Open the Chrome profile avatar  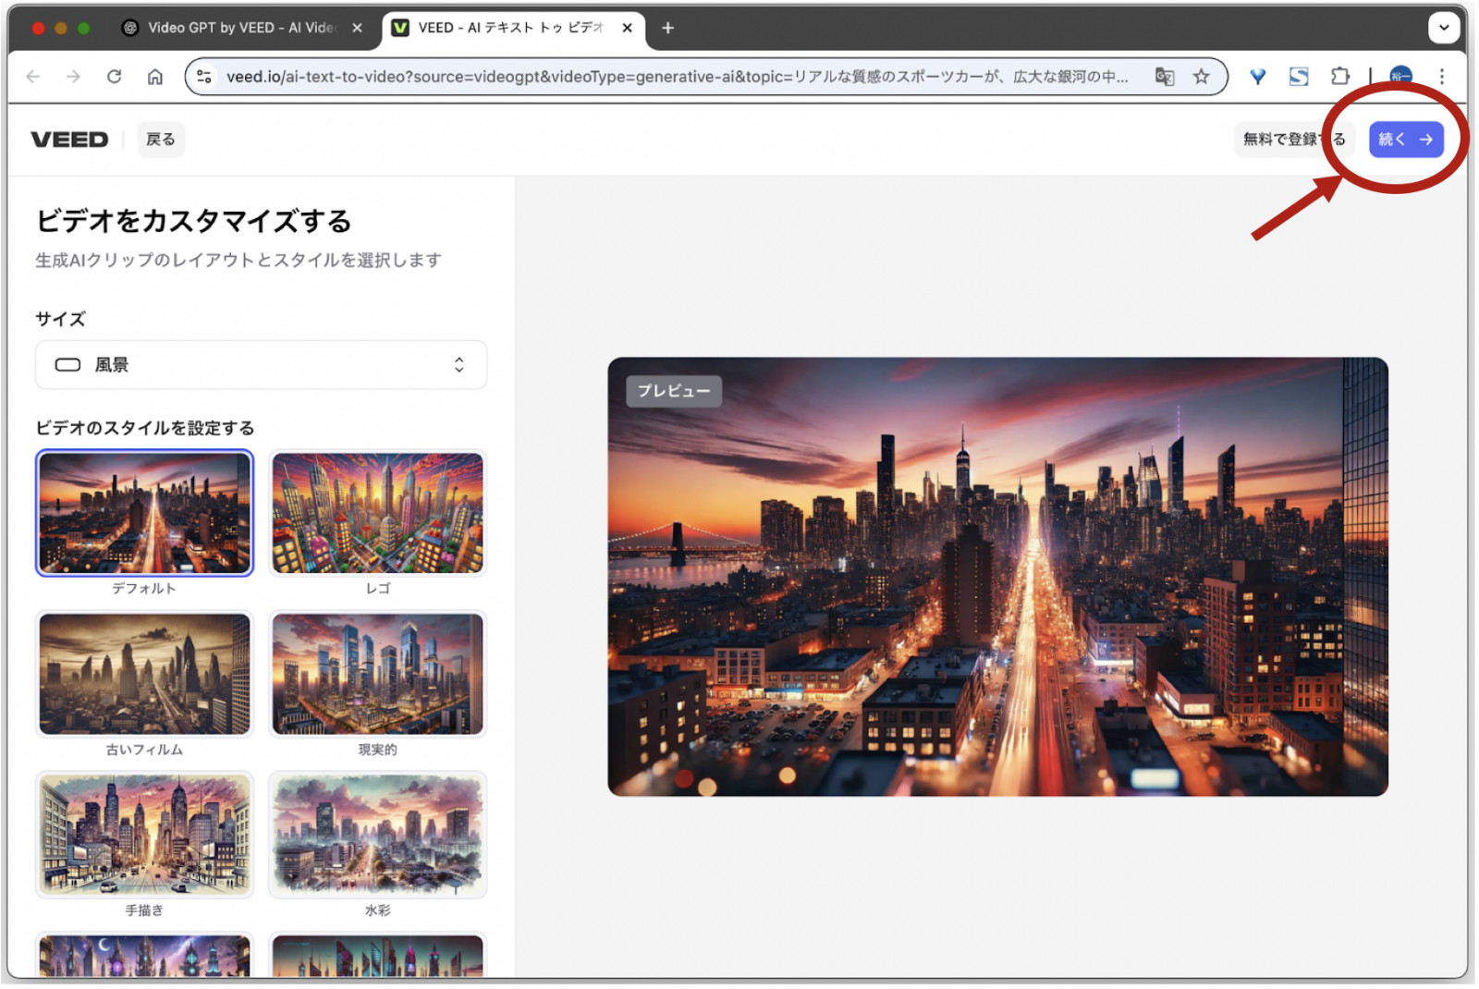pos(1401,75)
